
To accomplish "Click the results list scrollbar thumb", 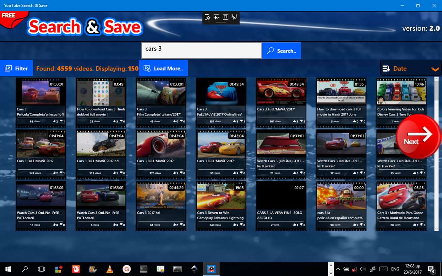I will [x=436, y=91].
